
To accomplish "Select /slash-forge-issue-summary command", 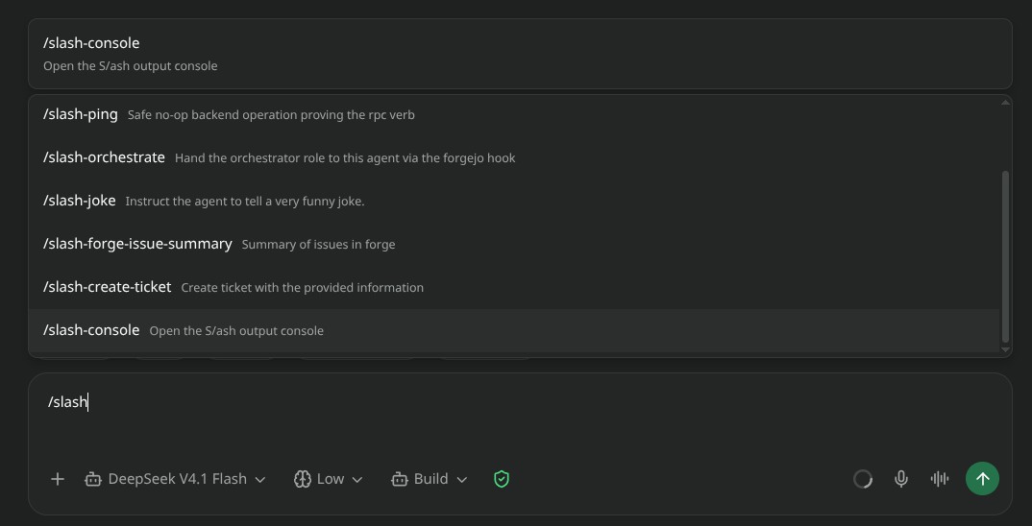I will (514, 244).
